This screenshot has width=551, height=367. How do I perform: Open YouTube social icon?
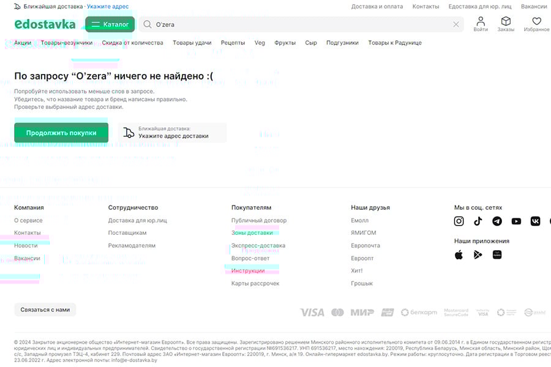tap(516, 221)
